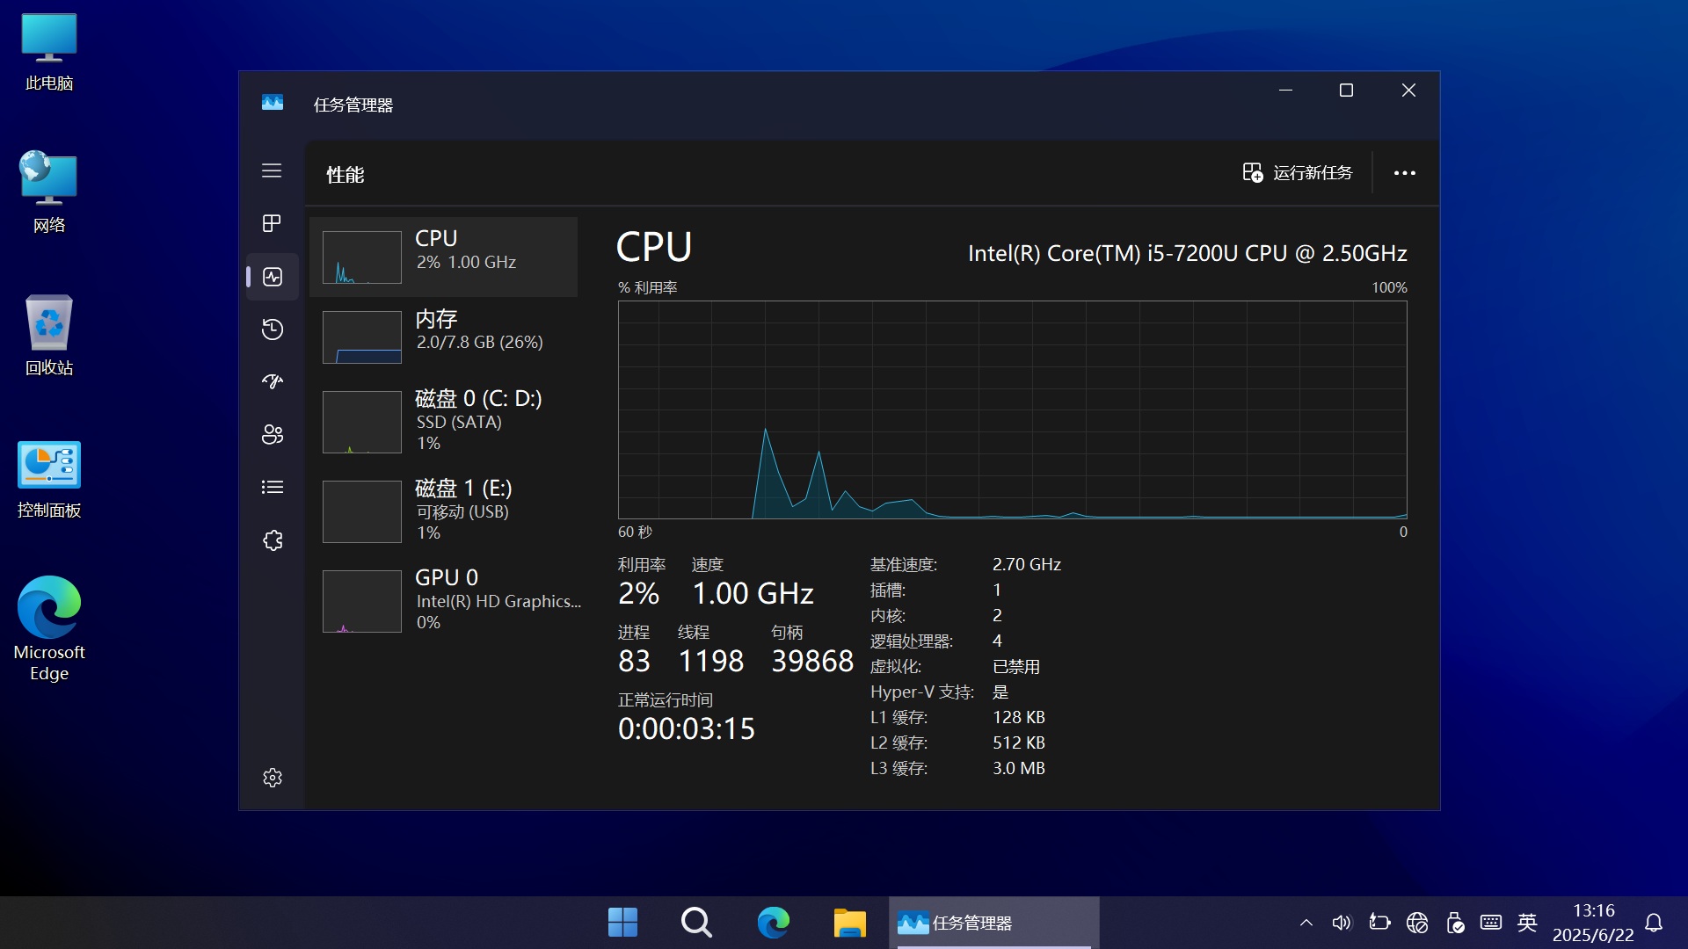Screen dimensions: 1688x949
Task: Click the CPU utilization graph area
Action: 1012,409
